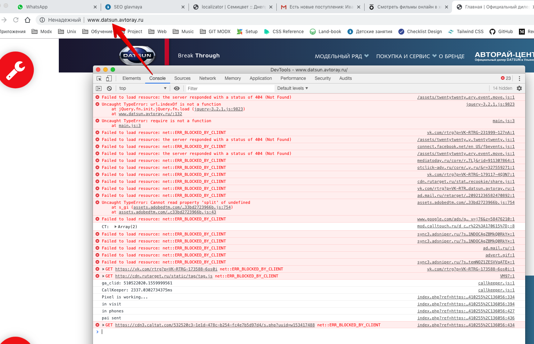Viewport: 534px width, 344px height.
Task: Click the CallKeeper: 2337.0302734375ms log line
Action: tap(137, 290)
